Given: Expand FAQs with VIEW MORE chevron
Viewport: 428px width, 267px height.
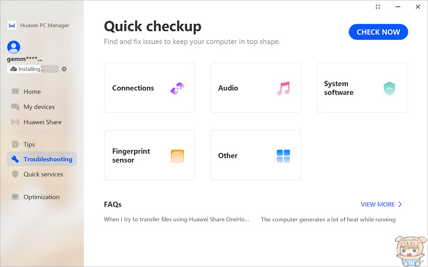Looking at the screenshot, I should point(400,204).
